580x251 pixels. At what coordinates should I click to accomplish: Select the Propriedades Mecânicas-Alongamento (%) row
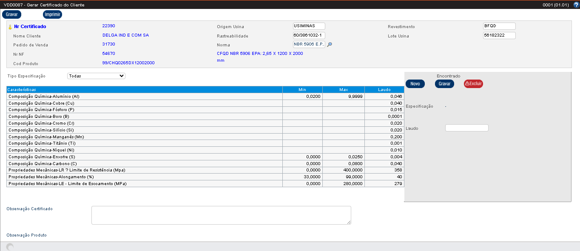tap(145, 177)
